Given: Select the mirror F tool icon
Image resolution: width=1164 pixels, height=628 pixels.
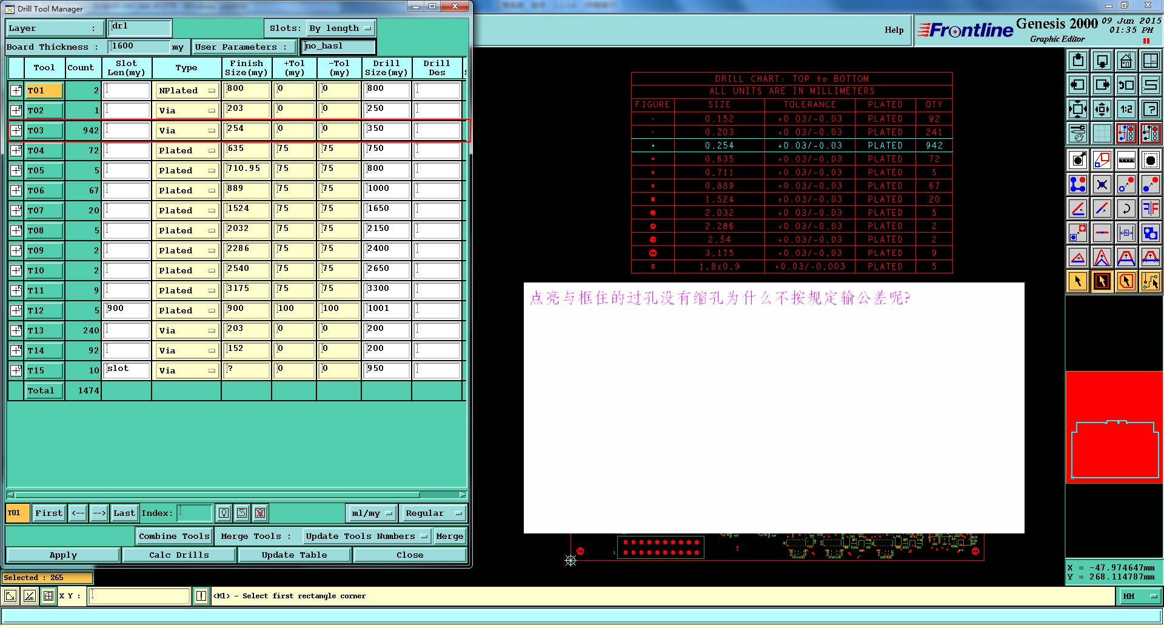Looking at the screenshot, I should pyautogui.click(x=1151, y=209).
